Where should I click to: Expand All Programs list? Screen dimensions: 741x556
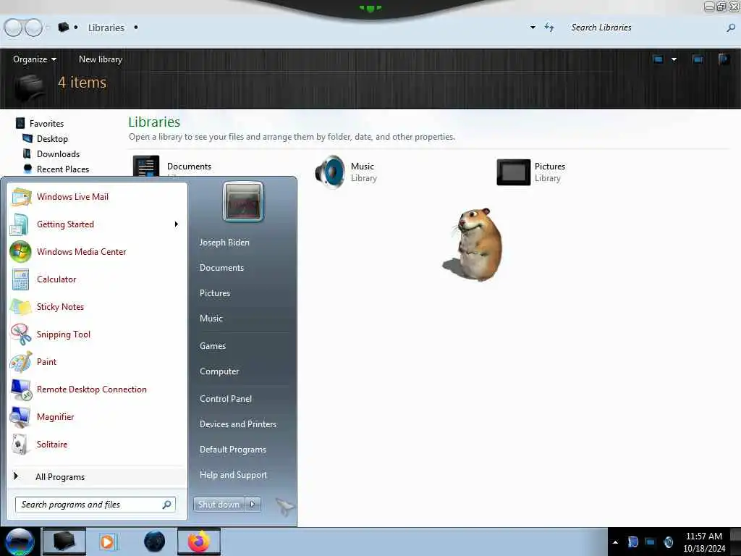click(x=60, y=476)
